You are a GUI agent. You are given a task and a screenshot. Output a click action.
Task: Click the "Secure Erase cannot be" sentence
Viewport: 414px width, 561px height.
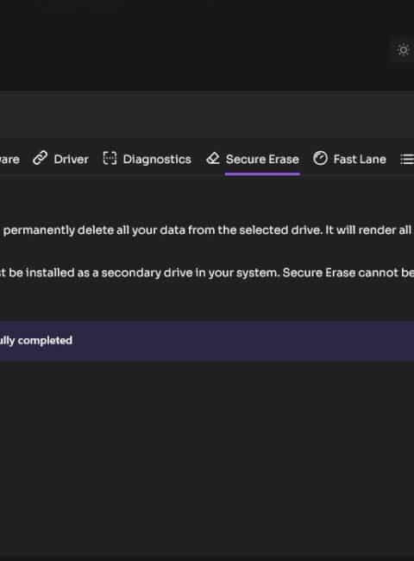(x=348, y=273)
